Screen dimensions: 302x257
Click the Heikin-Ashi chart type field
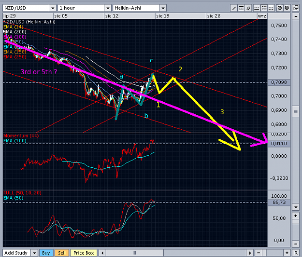[136, 8]
